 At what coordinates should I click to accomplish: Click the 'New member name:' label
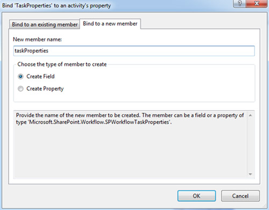point(37,39)
